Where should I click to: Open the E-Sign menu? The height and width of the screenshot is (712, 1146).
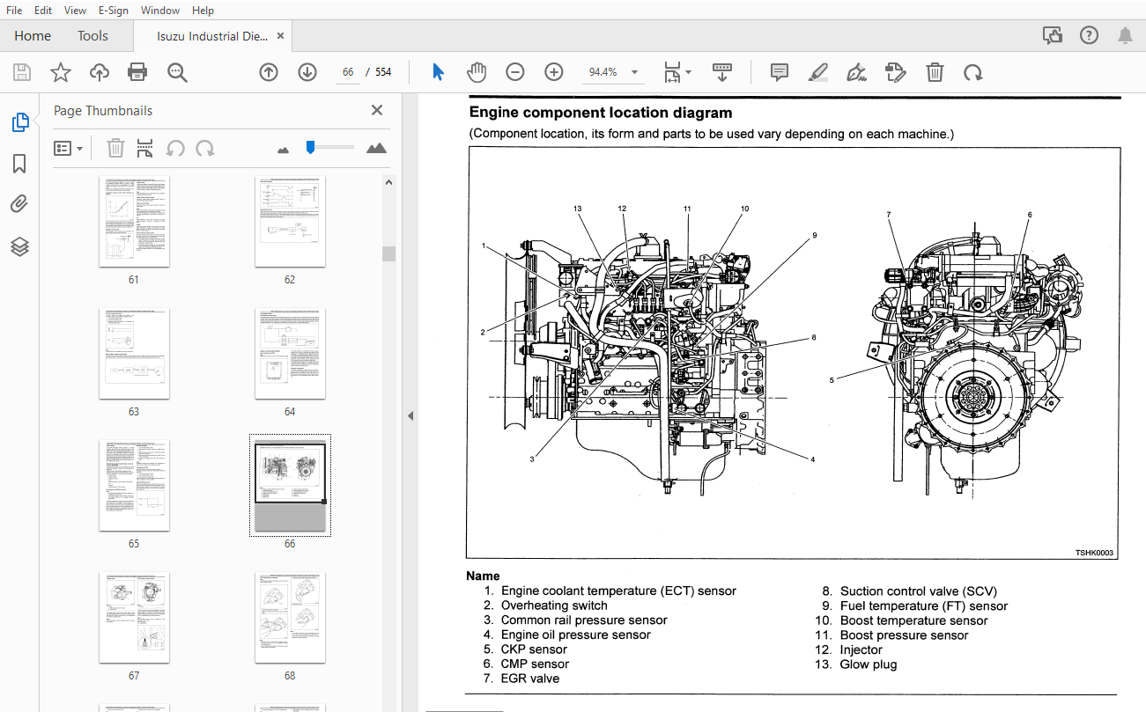[113, 11]
